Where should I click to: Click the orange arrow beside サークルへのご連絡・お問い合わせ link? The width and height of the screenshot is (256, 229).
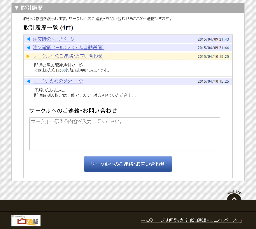(28, 56)
